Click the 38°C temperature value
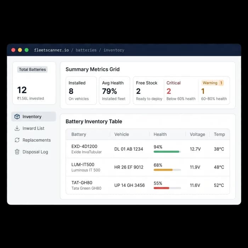 pos(219,149)
